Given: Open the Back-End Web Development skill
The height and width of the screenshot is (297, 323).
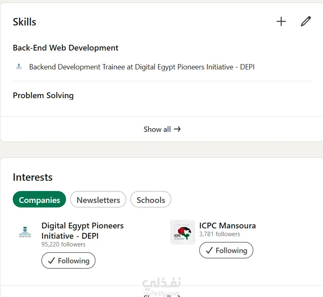Looking at the screenshot, I should click(66, 48).
